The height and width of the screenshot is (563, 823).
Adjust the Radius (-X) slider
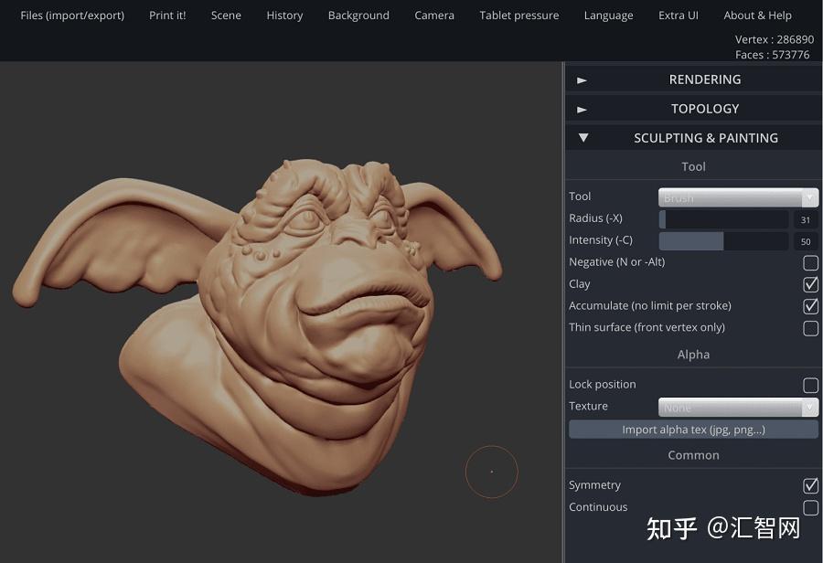pos(723,219)
